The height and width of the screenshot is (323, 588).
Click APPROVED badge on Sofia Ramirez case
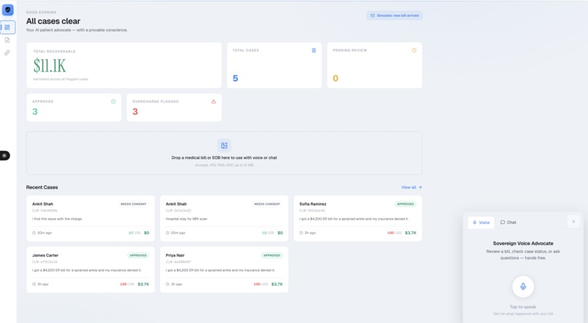[x=406, y=204]
